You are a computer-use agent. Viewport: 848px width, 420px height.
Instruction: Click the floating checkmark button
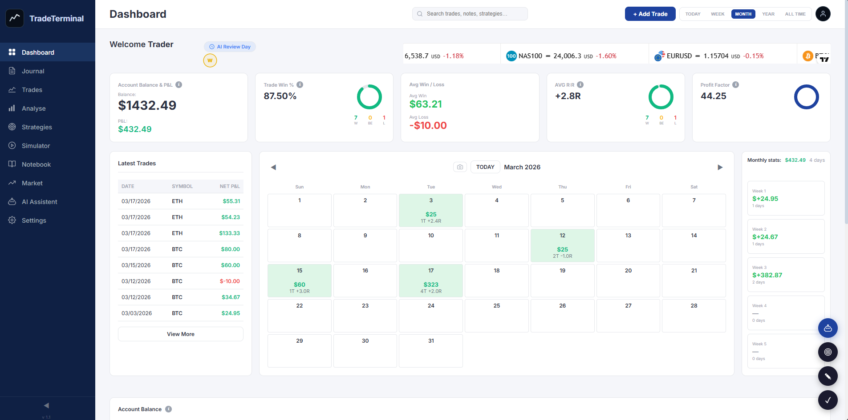click(828, 400)
